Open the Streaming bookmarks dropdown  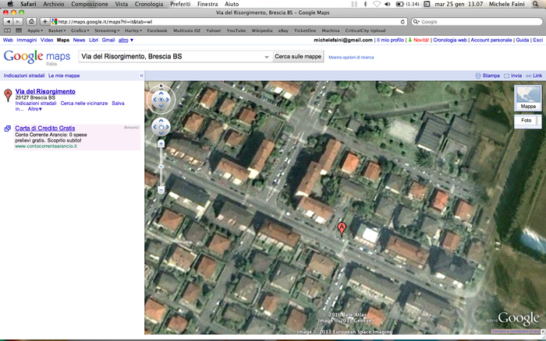click(x=107, y=30)
